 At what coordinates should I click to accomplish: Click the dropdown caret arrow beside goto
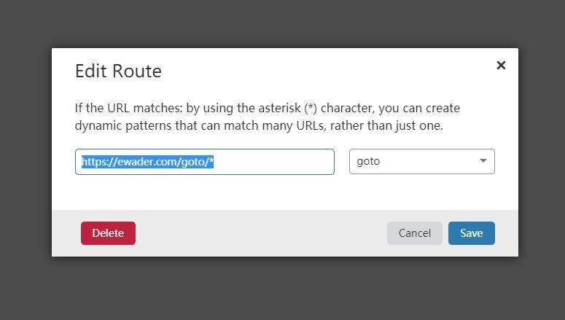pyautogui.click(x=483, y=160)
